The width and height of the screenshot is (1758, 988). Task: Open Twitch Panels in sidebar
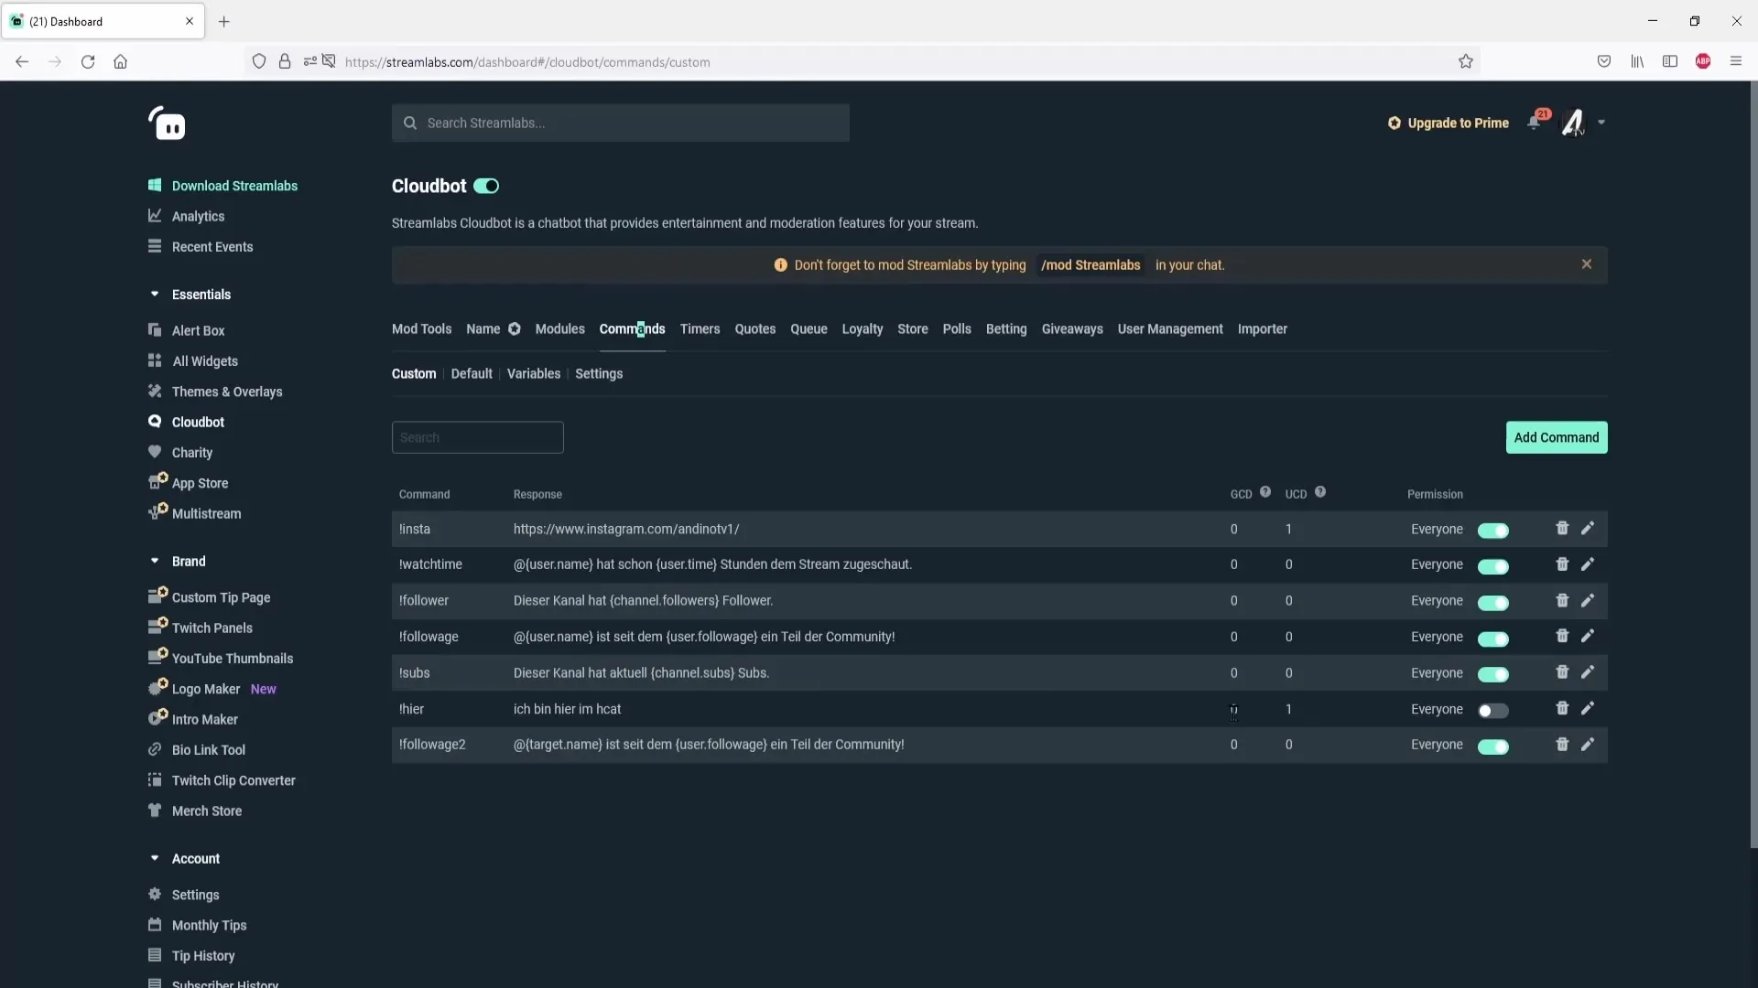pyautogui.click(x=212, y=628)
